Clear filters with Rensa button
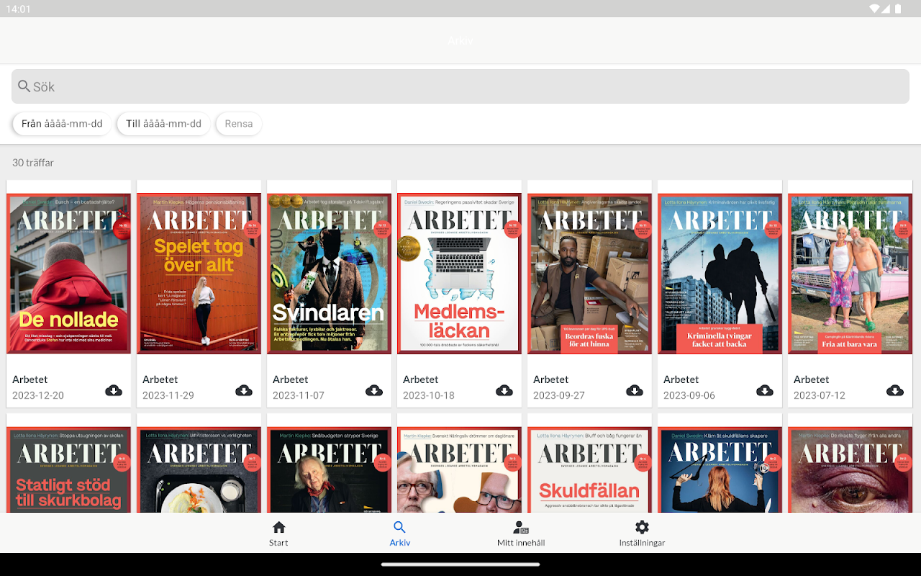 click(x=239, y=124)
